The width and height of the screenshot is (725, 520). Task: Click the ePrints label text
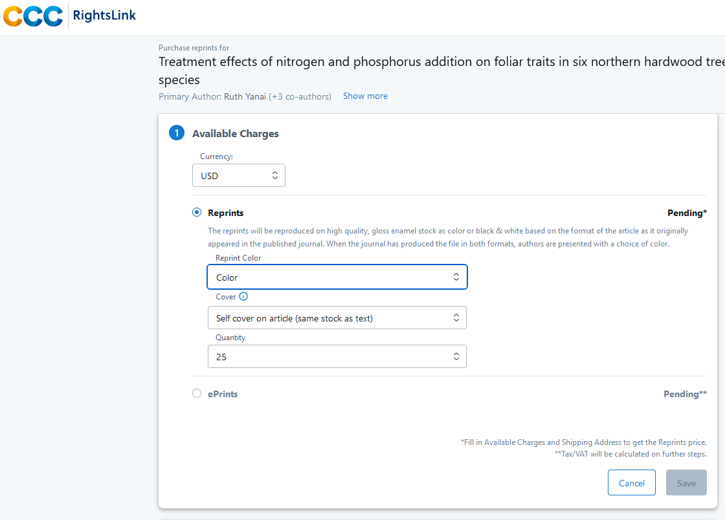pos(223,394)
